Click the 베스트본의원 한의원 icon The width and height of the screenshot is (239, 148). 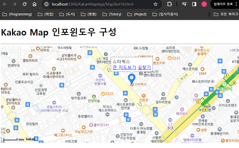coord(126,100)
